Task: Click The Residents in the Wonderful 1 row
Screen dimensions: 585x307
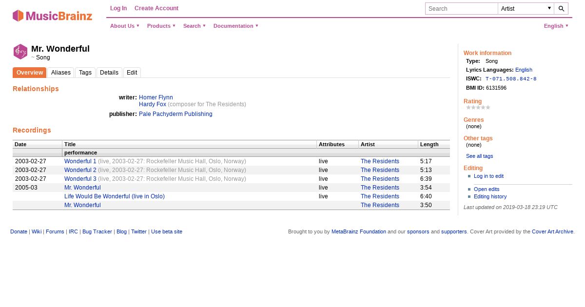Action: (380, 161)
